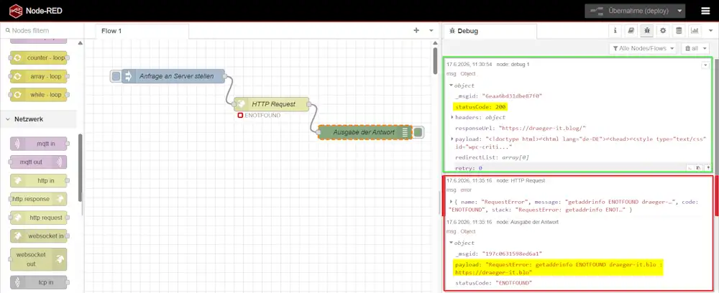Focus the Nodes filtern search field

click(42, 31)
